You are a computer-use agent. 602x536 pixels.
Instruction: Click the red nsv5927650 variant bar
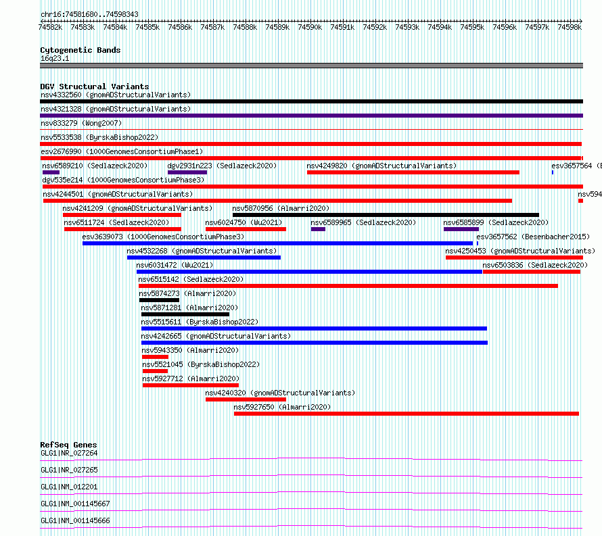point(407,414)
